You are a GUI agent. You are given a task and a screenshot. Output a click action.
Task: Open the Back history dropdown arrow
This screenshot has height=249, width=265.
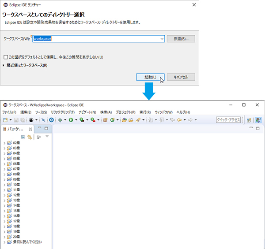pos(185,120)
